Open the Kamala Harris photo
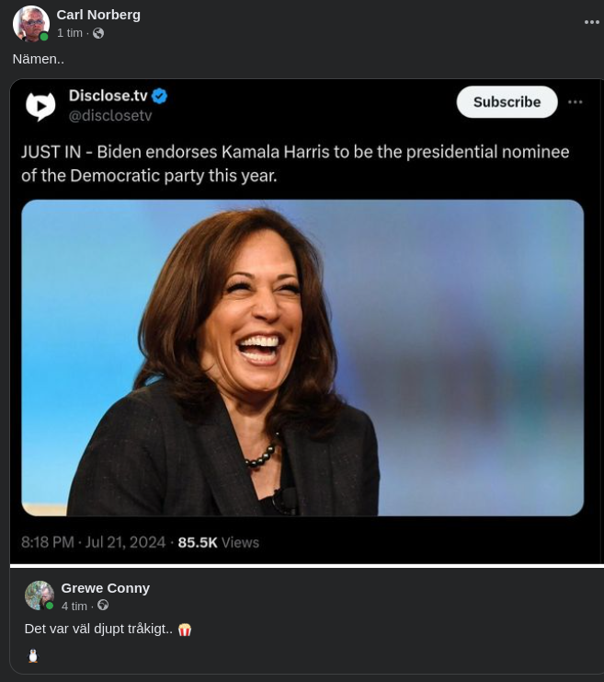Screen dimensions: 604x682 coord(302,357)
